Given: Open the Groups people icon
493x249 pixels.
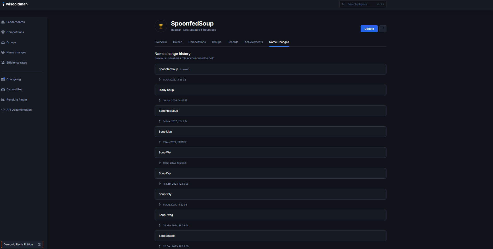Looking at the screenshot, I should (3, 42).
